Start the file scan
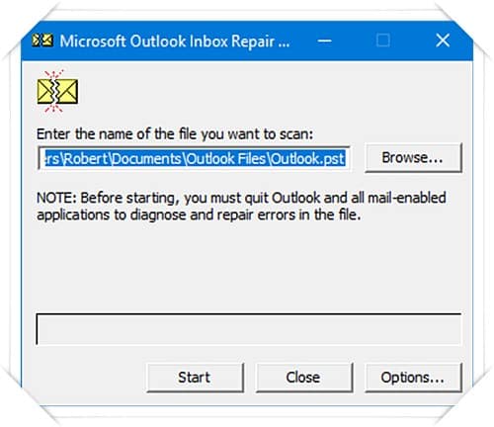Viewport: 494px width, 427px height. (x=195, y=378)
